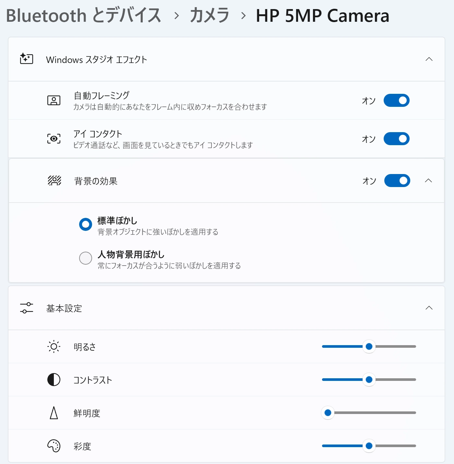Image resolution: width=454 pixels, height=464 pixels.
Task: Collapse the 基本設定 section chevron
Action: pyautogui.click(x=429, y=308)
